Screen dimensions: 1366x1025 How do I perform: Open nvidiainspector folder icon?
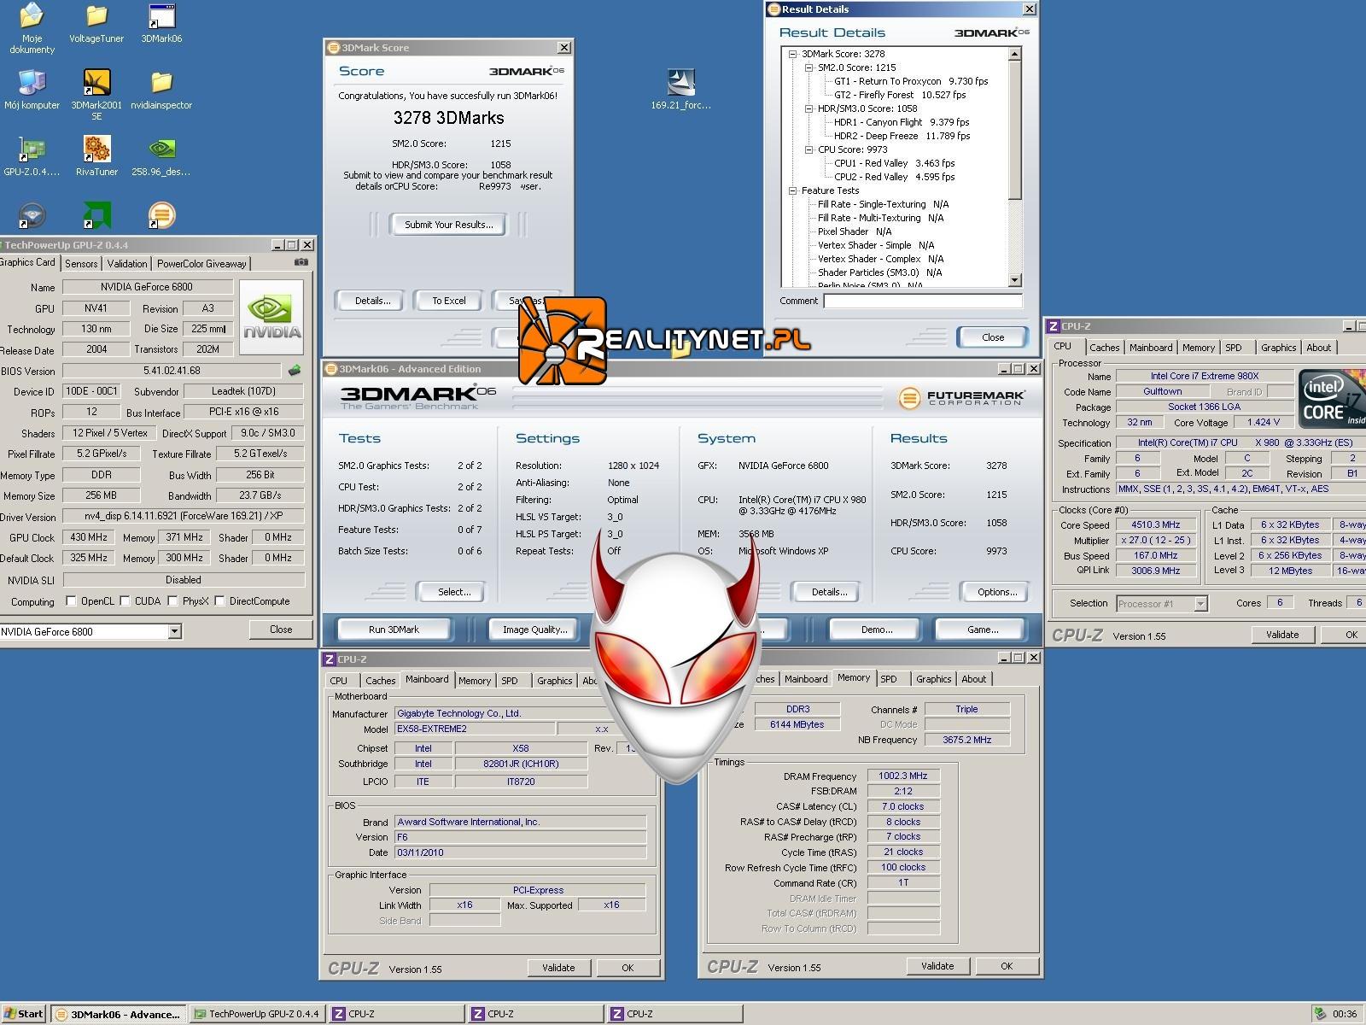point(161,90)
